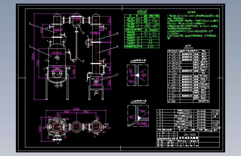Select the 400 dimension on the condenser
The image size is (241, 156).
point(110,69)
